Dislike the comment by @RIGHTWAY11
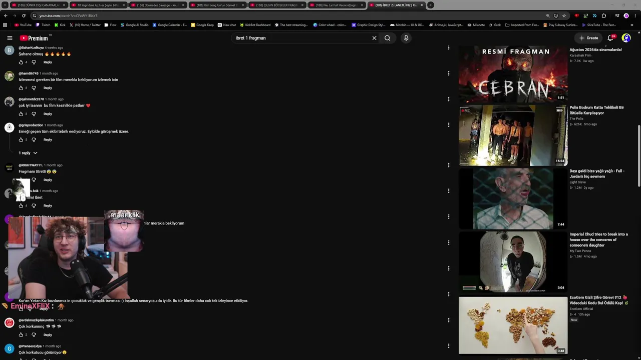The image size is (641, 360). 34,179
